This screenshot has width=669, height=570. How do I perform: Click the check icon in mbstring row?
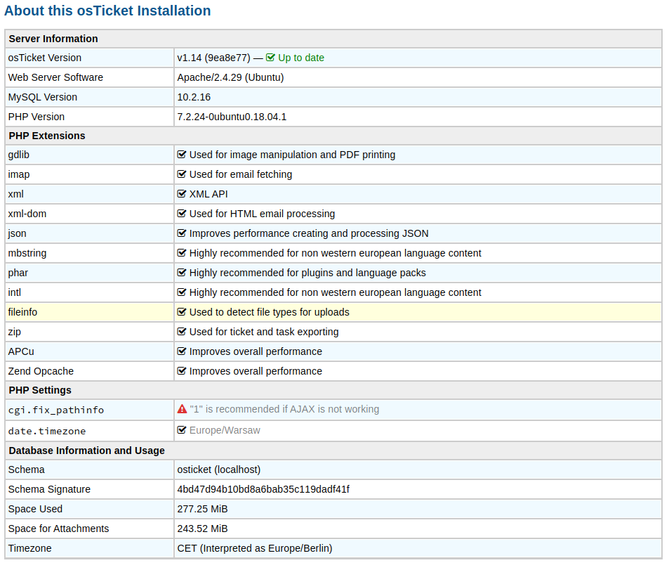click(182, 252)
